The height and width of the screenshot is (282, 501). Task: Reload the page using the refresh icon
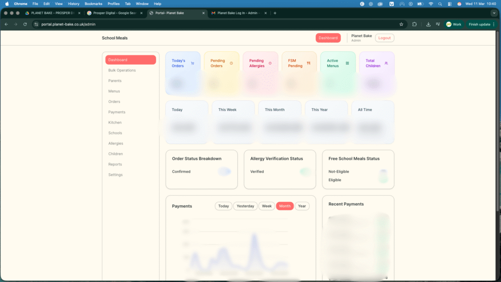coord(25,24)
